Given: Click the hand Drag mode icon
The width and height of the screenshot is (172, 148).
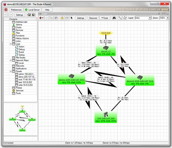Looking at the screenshot, I should (67, 18).
